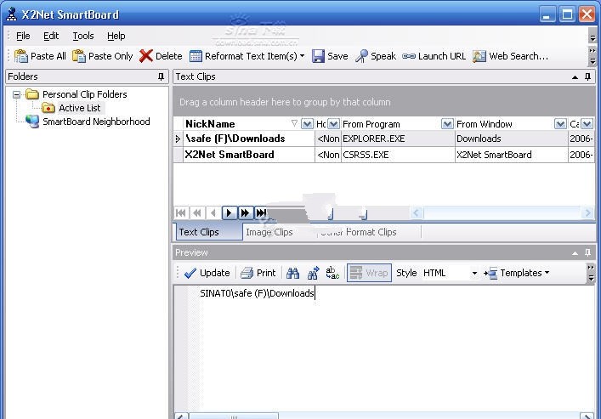Viewport: 601px width, 419px height.
Task: Go to previous page navigator button
Action: pyautogui.click(x=197, y=212)
